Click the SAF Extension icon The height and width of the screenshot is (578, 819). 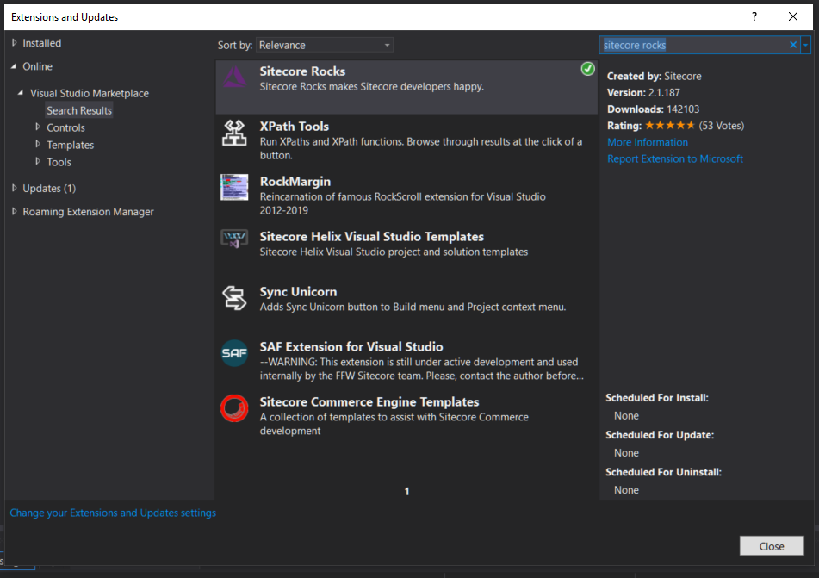pos(234,353)
